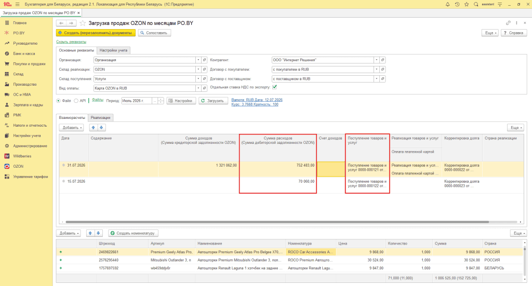Image resolution: width=532 pixels, height=286 pixels.
Task: Select the Файл radio button
Action: tap(58, 101)
